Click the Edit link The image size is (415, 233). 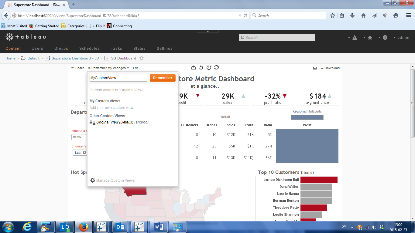(x=135, y=68)
